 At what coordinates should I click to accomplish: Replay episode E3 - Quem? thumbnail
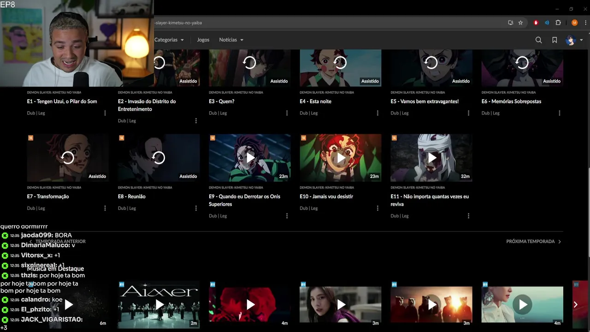click(249, 68)
